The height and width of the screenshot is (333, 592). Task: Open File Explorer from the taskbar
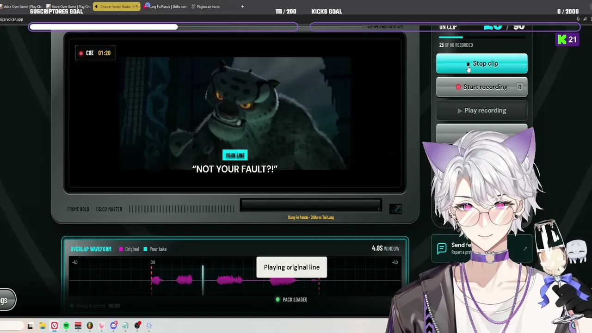[x=42, y=326]
